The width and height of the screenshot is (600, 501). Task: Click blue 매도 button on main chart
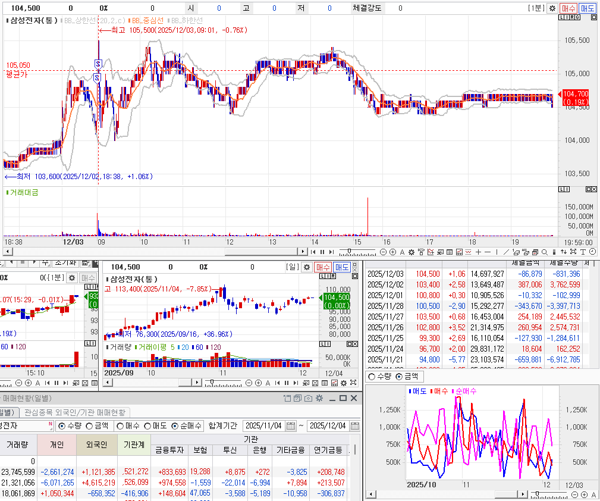(588, 8)
